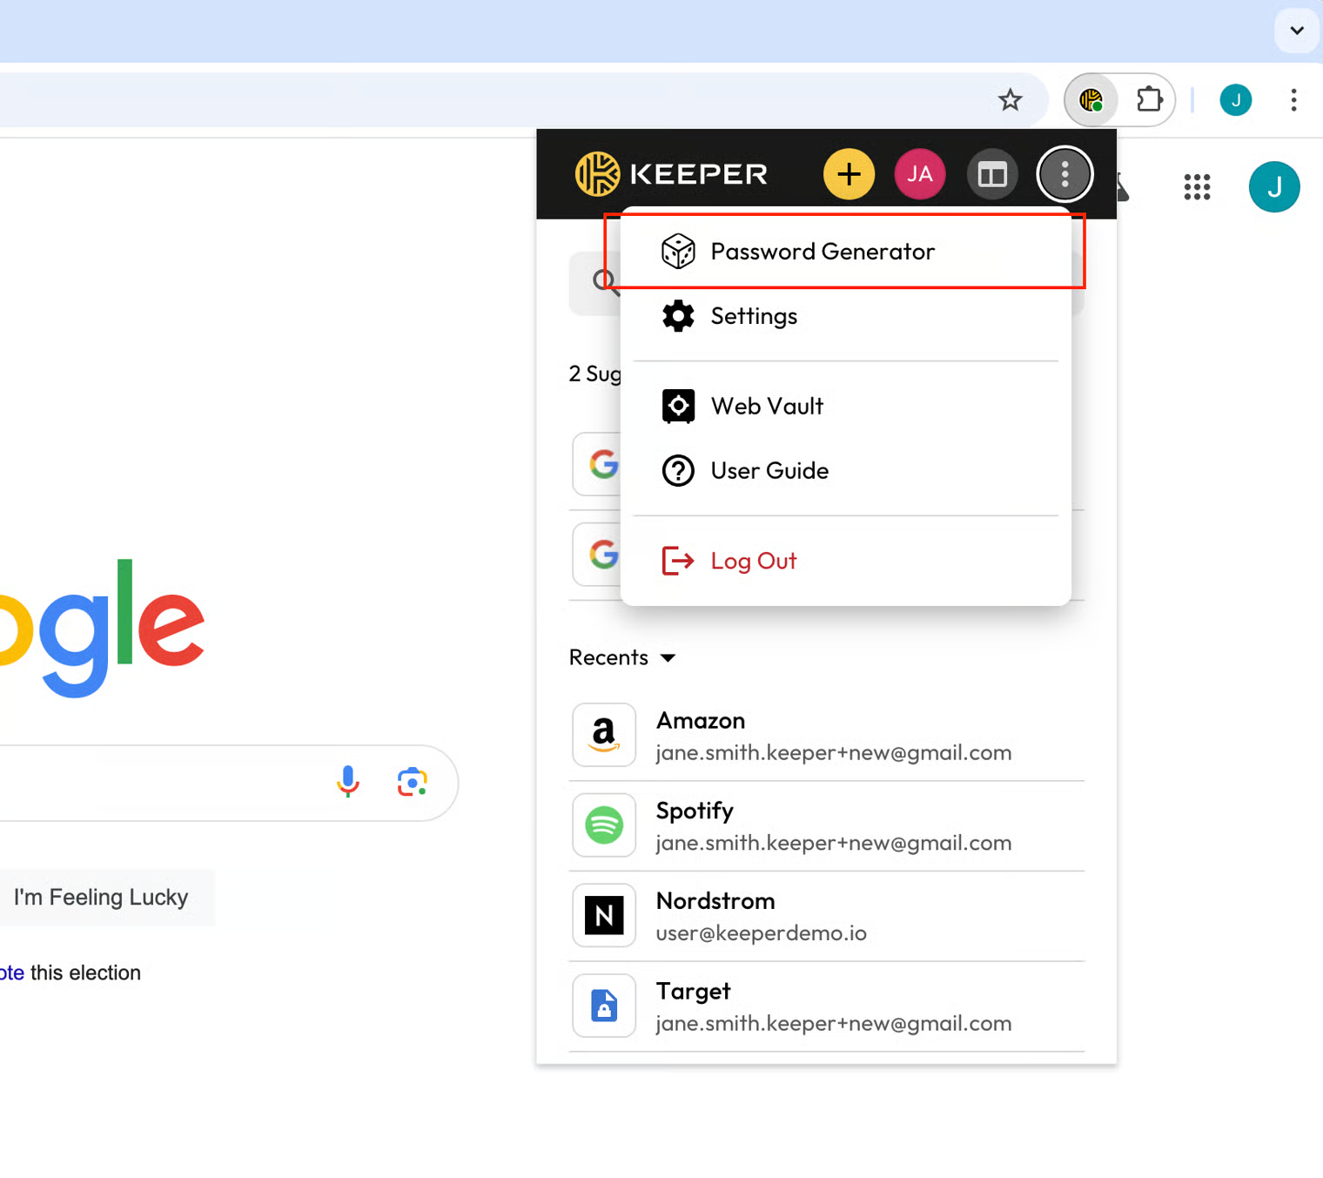Open the JA account avatar
Image resolution: width=1323 pixels, height=1178 pixels.
point(919,174)
